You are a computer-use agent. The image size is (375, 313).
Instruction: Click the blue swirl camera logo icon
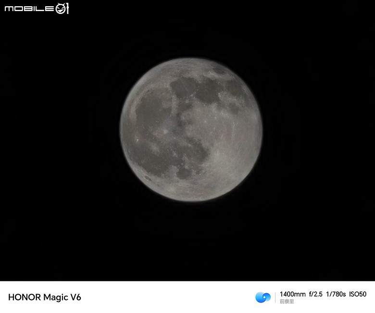coord(263,297)
